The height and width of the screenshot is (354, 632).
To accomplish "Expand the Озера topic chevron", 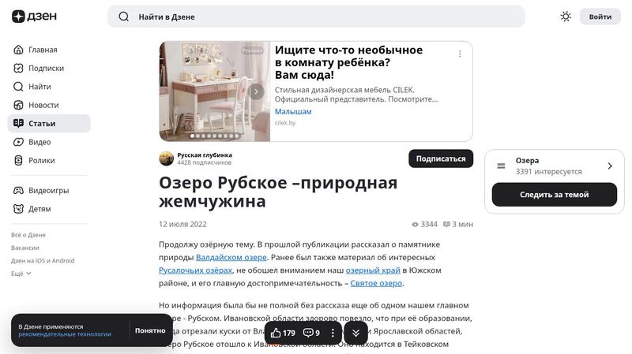I will (610, 166).
